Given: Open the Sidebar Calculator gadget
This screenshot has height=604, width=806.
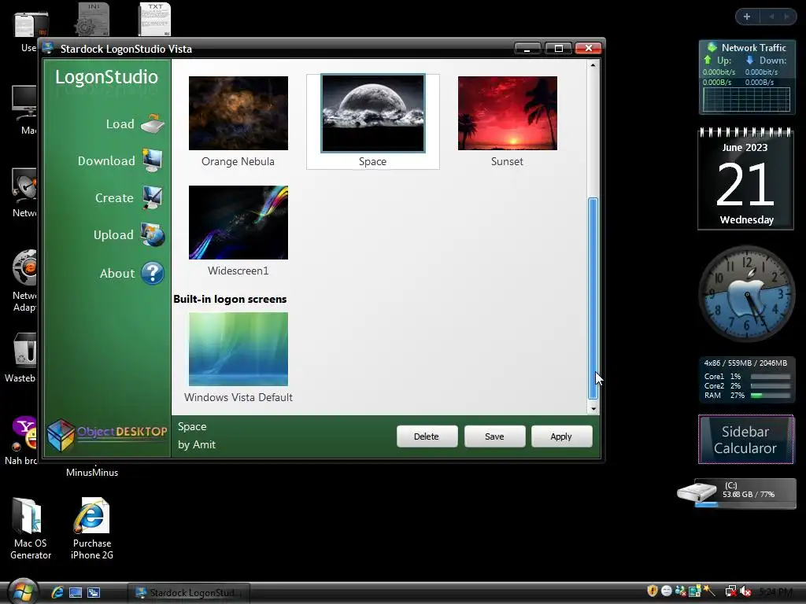Looking at the screenshot, I should 746,440.
